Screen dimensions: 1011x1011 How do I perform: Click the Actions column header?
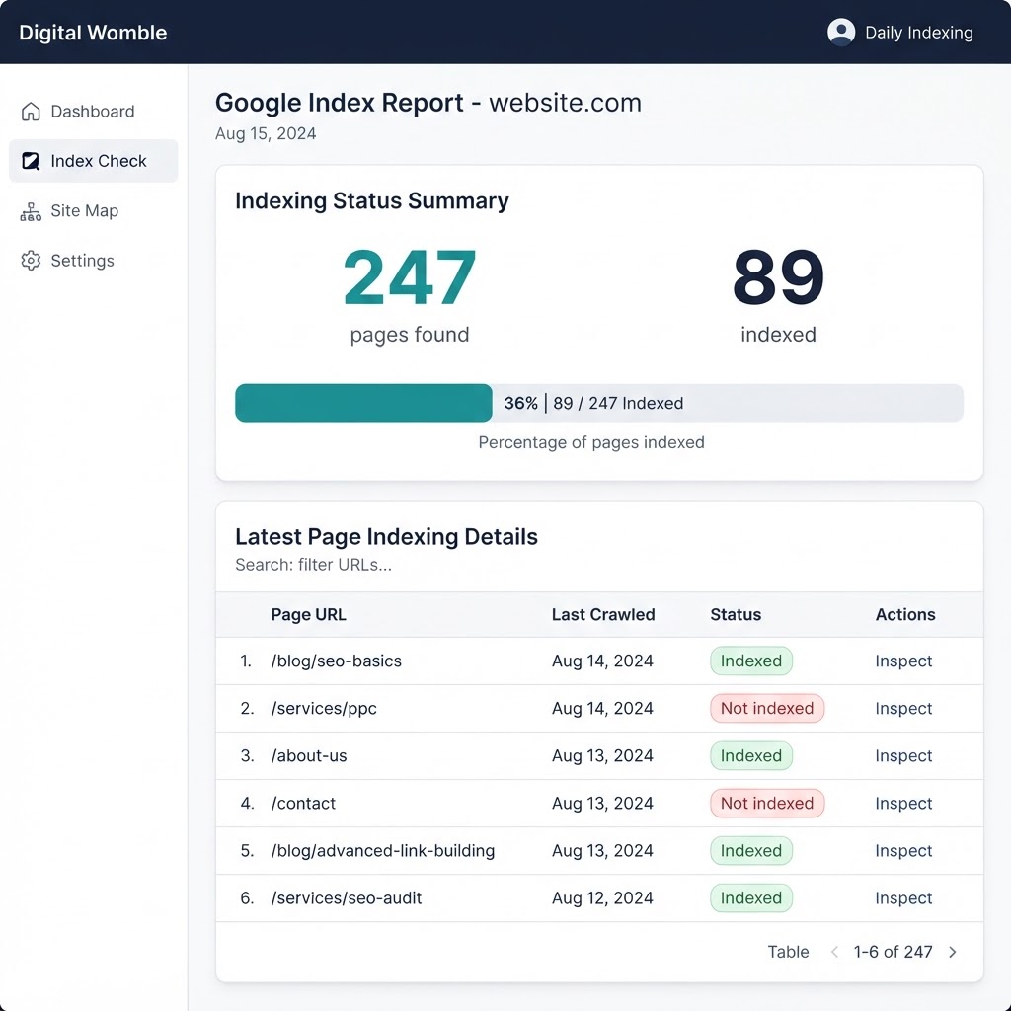click(x=905, y=614)
